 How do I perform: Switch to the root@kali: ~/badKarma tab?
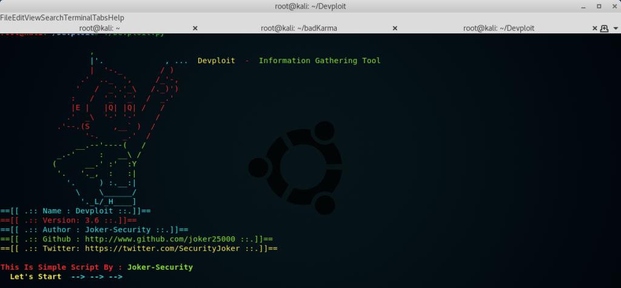tap(299, 28)
